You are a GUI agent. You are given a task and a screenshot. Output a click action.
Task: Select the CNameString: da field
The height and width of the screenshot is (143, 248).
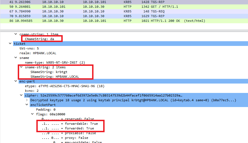point(39,39)
